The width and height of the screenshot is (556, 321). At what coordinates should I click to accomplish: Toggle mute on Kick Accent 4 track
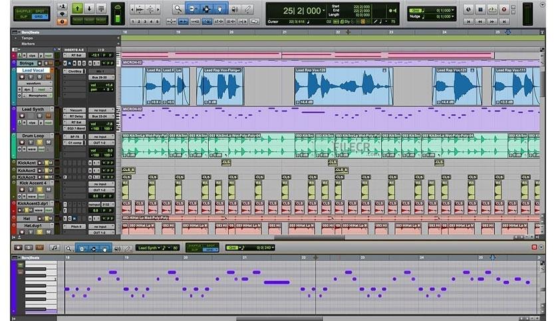click(49, 190)
